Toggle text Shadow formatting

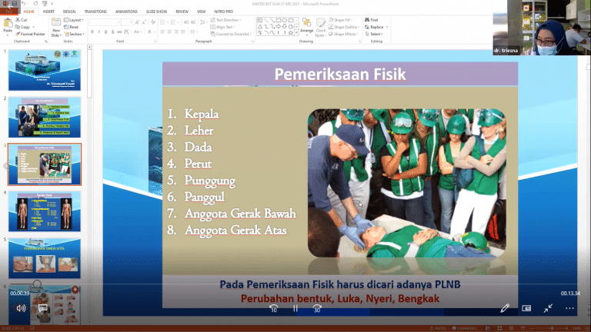pos(112,32)
